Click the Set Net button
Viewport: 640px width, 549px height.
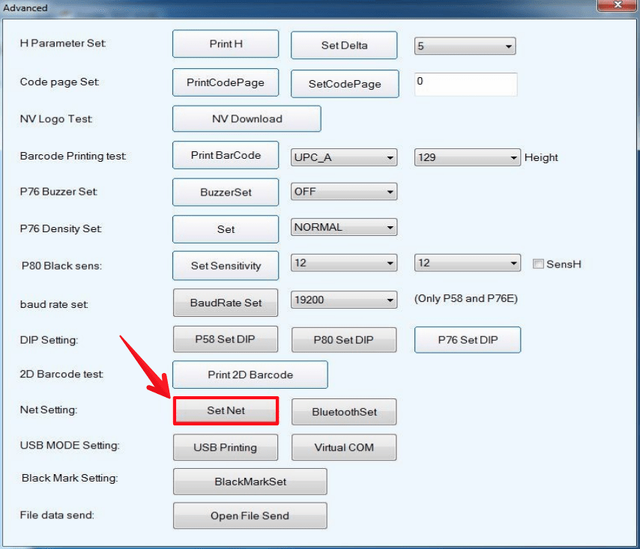(226, 410)
